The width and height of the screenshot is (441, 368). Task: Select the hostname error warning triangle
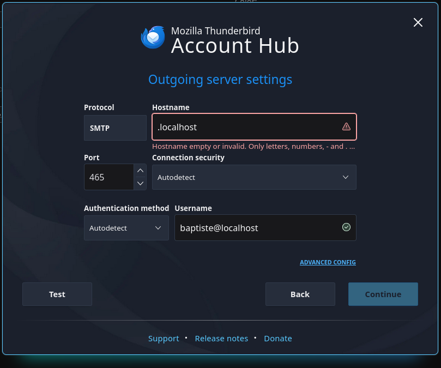pyautogui.click(x=346, y=126)
